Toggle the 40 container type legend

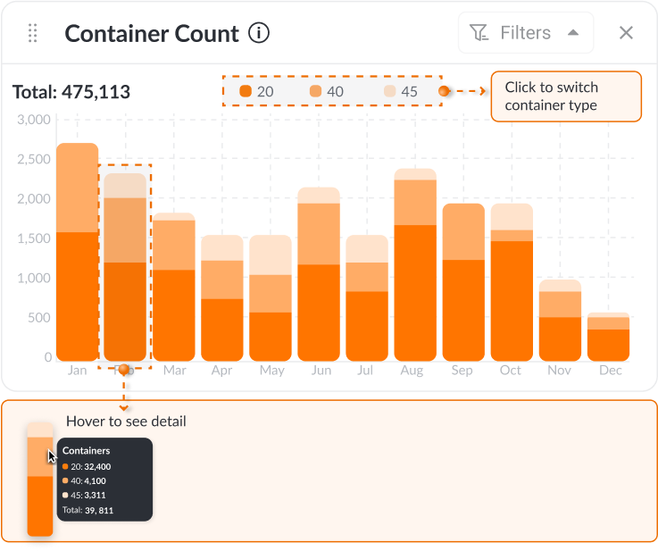pyautogui.click(x=327, y=91)
